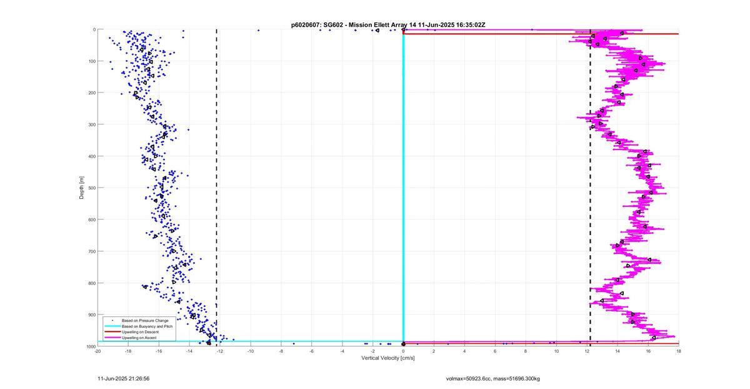Click the '-8' tick on the velocity axis
The image size is (750, 389).
tap(281, 351)
